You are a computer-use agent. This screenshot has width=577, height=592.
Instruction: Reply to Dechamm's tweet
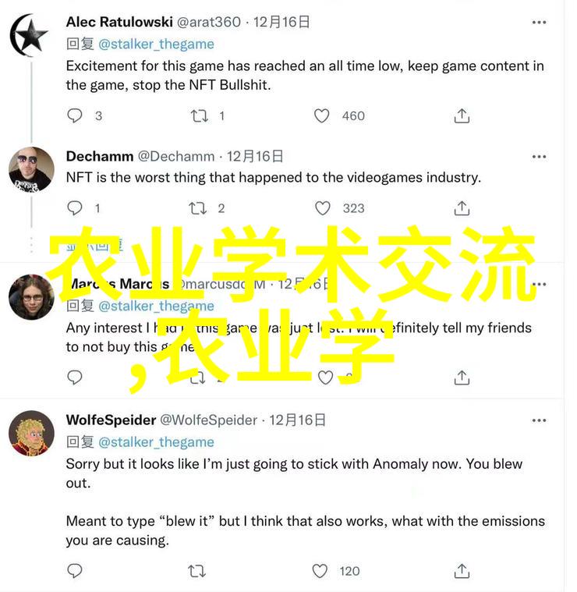[x=75, y=208]
